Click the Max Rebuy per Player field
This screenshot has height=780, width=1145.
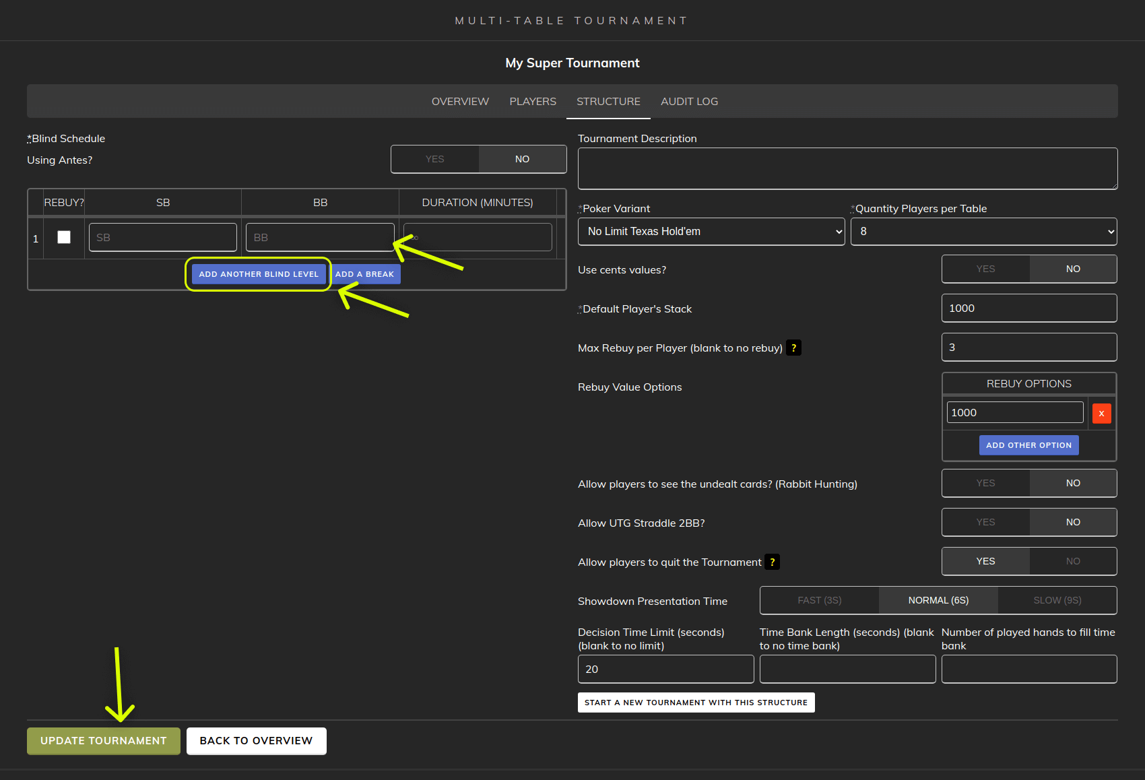click(x=1029, y=347)
